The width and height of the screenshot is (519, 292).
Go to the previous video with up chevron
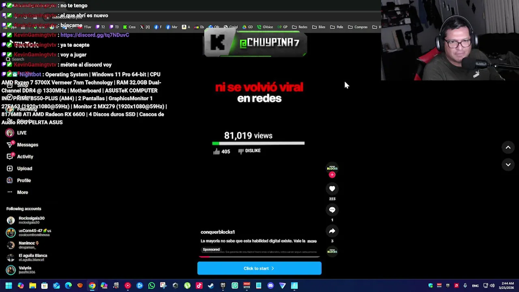point(508,148)
